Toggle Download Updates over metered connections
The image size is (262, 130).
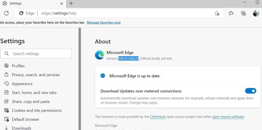250,91
